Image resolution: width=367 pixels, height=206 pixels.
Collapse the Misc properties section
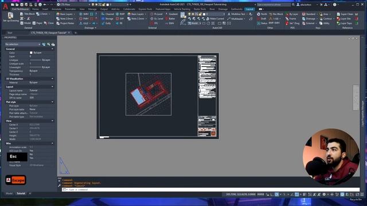[52, 144]
